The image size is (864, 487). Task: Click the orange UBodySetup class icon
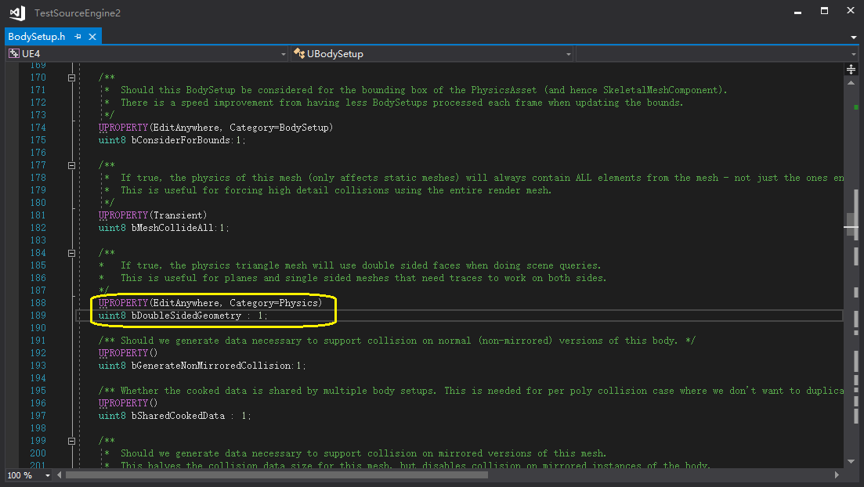click(x=298, y=53)
